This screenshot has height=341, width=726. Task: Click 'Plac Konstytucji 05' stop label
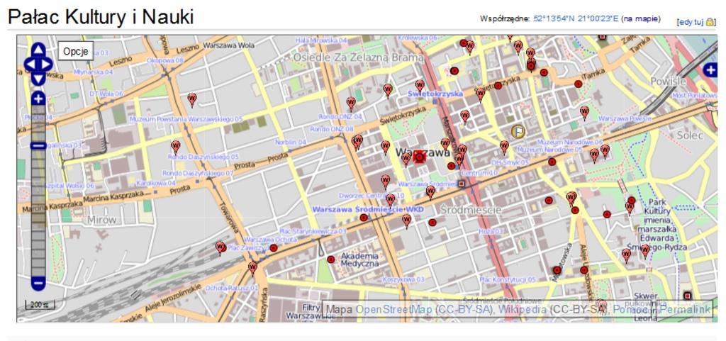[x=508, y=279]
